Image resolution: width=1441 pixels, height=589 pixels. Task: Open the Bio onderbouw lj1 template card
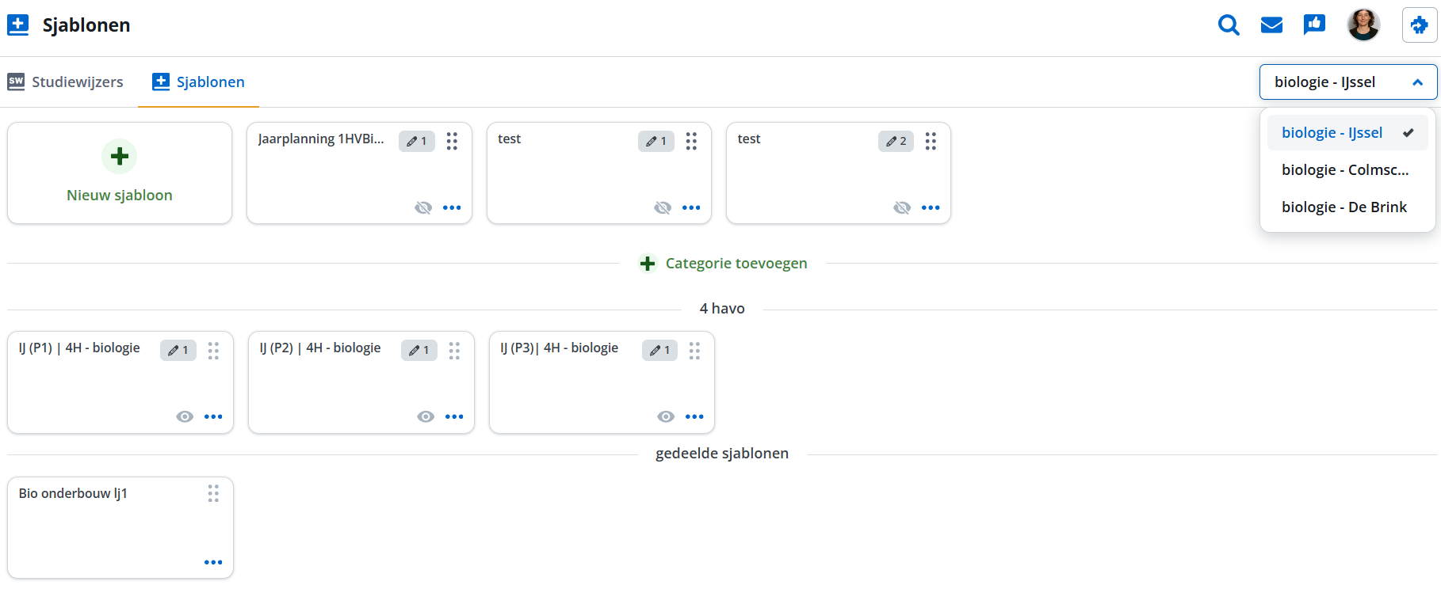(x=73, y=494)
